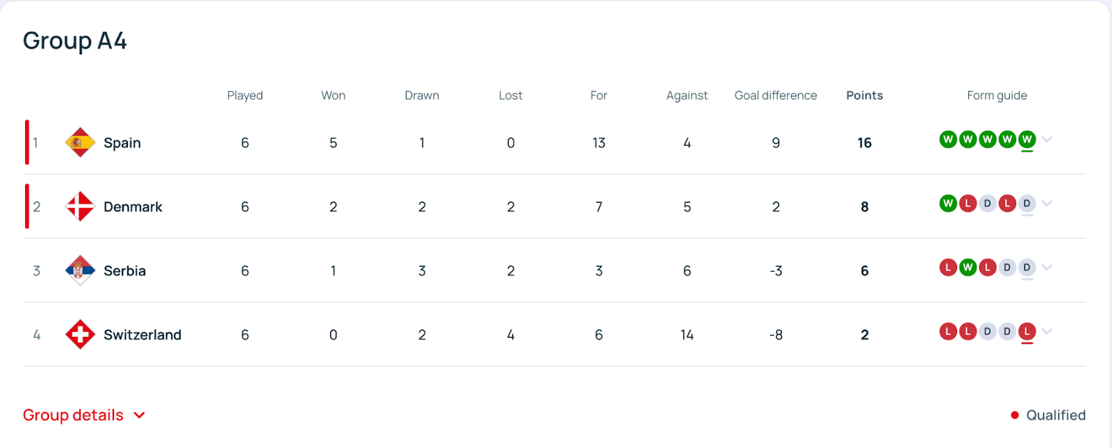This screenshot has width=1112, height=448.
Task: Open the Spain team link
Action: click(x=122, y=143)
